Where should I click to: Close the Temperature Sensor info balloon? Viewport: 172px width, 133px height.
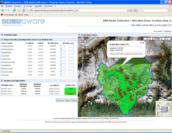pos(143,43)
